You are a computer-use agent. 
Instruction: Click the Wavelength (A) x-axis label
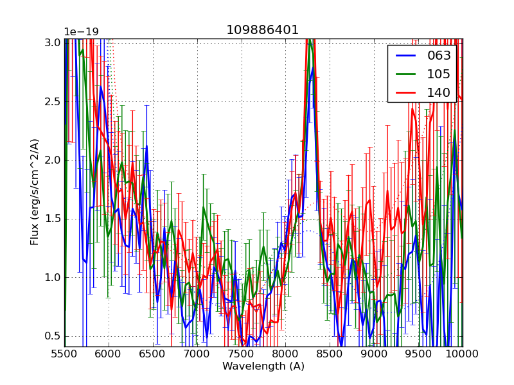point(263,366)
